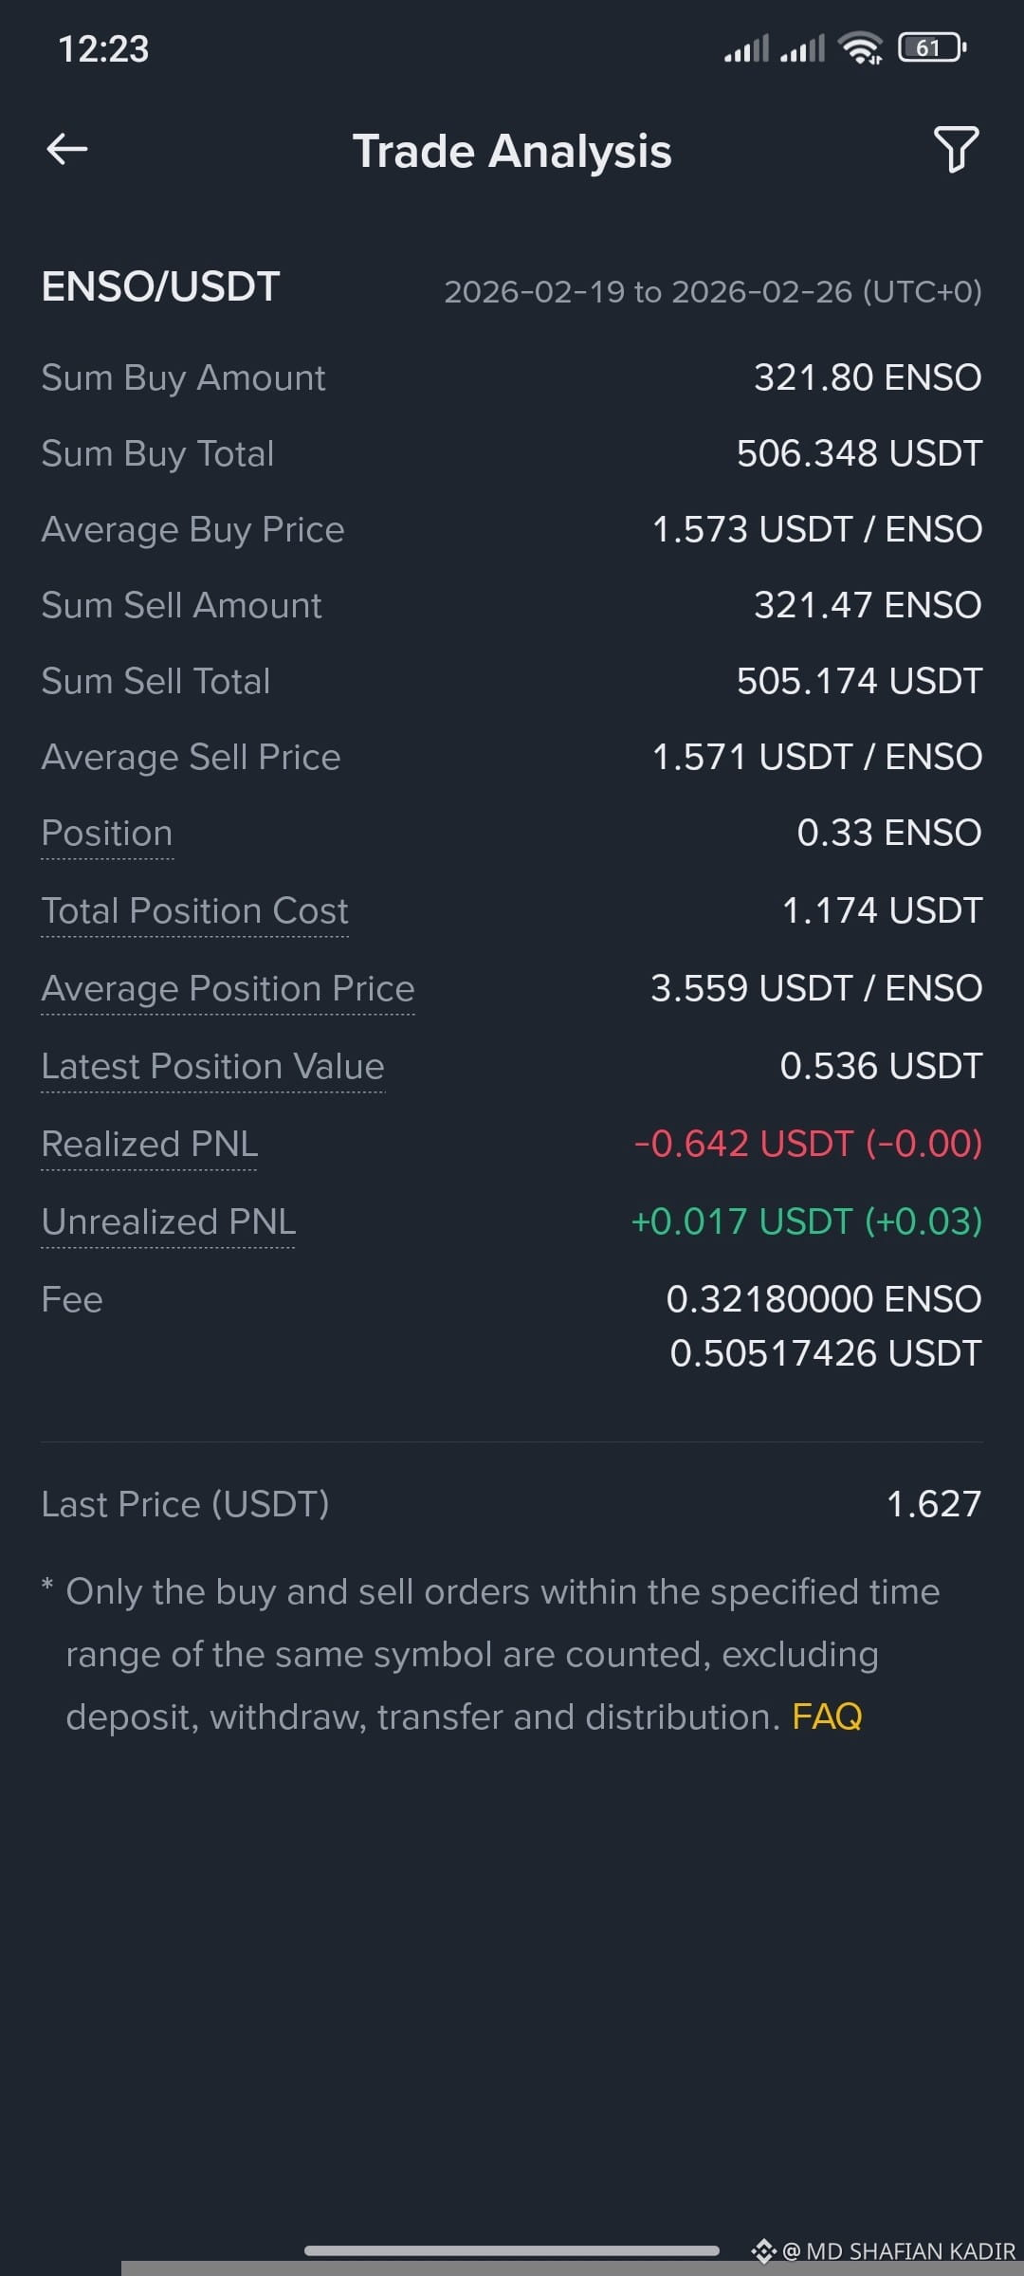Tap the ENSO/USDT pair heading
The width and height of the screenshot is (1024, 2276).
(x=160, y=286)
